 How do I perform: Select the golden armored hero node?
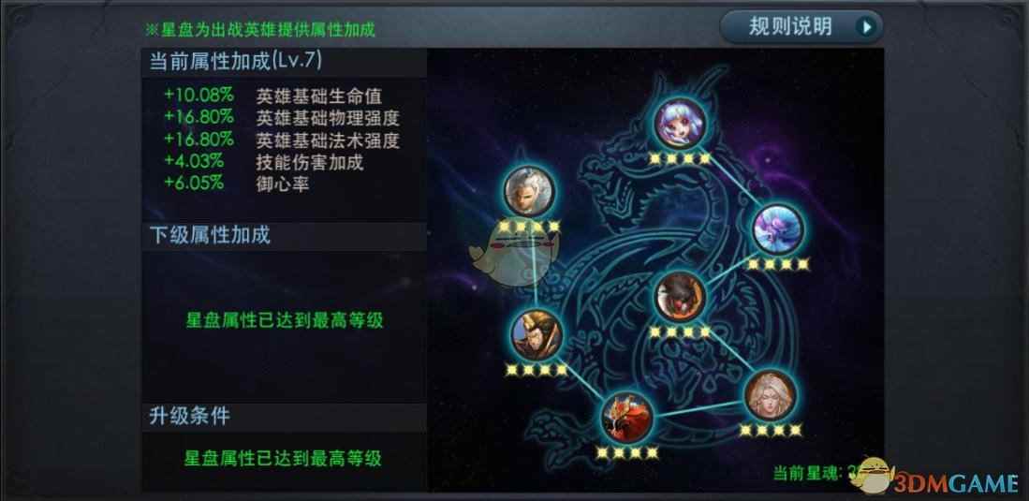(537, 335)
